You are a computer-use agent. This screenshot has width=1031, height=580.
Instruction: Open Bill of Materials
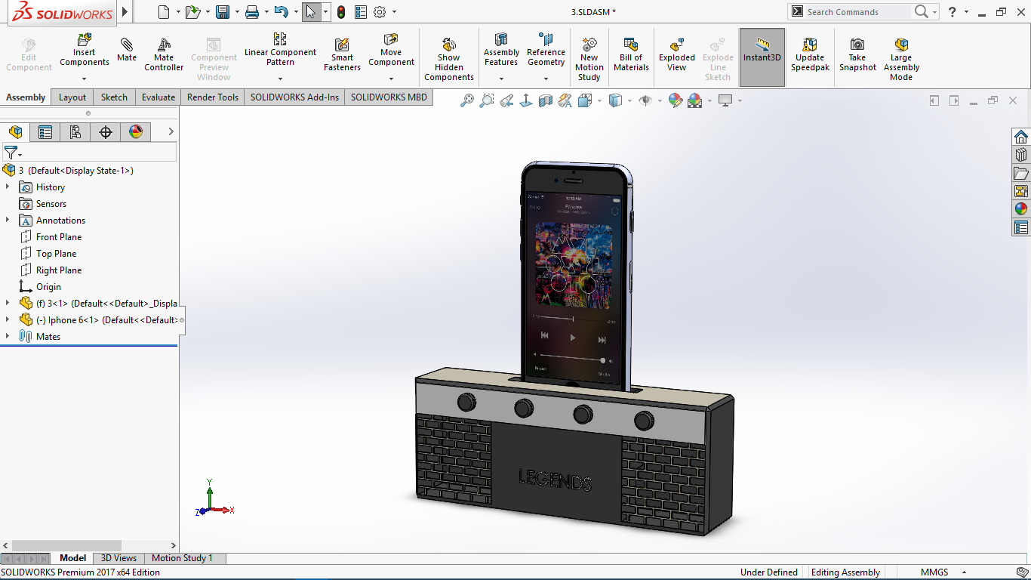coord(631,54)
